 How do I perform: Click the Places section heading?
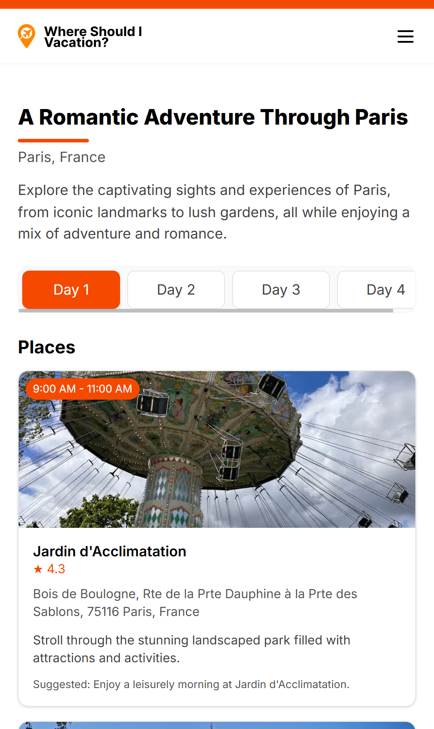coord(47,348)
